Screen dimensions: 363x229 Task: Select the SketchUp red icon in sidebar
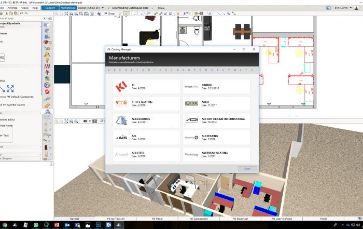pyautogui.click(x=47, y=91)
